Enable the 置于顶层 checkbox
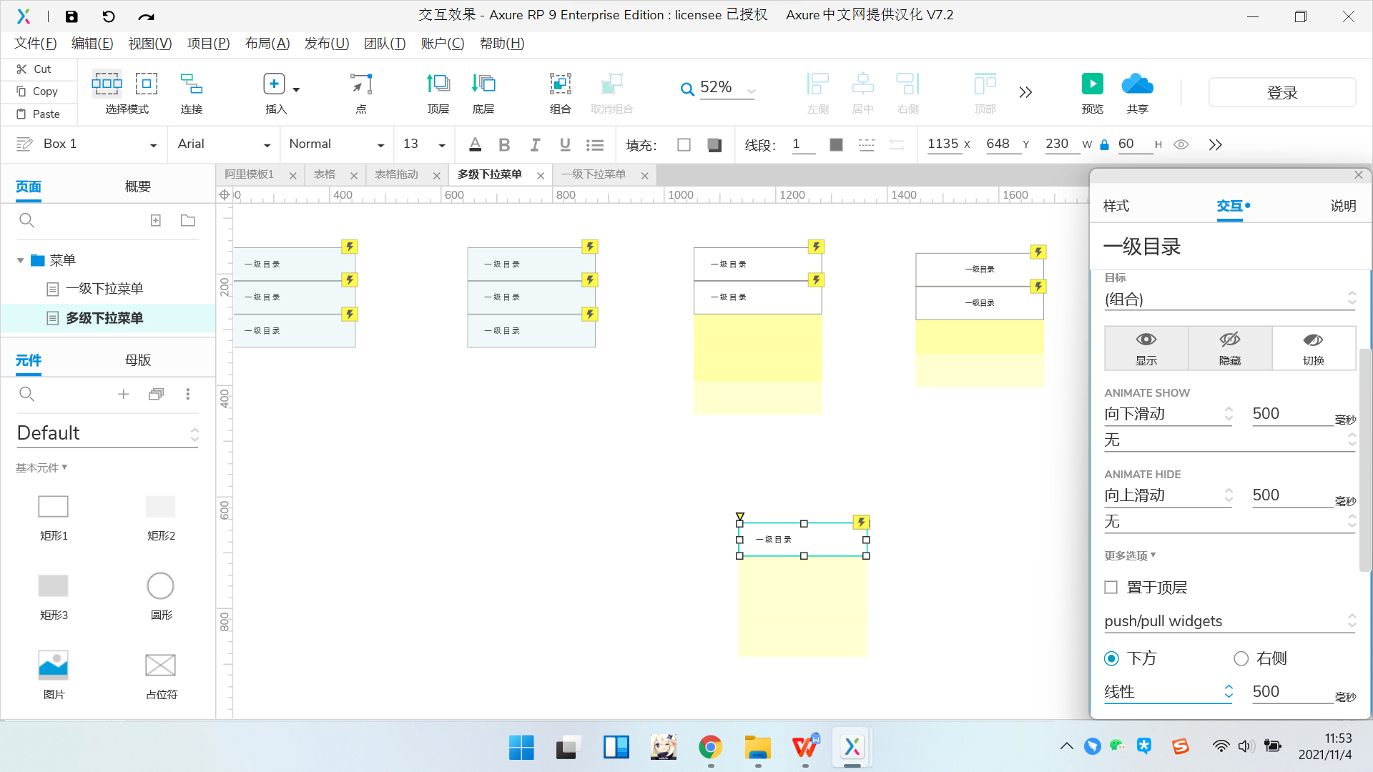This screenshot has height=772, width=1373. pos(1111,588)
